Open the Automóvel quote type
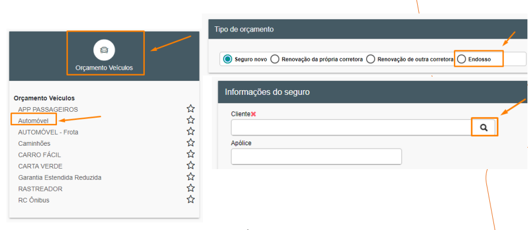The image size is (528, 230). point(33,121)
